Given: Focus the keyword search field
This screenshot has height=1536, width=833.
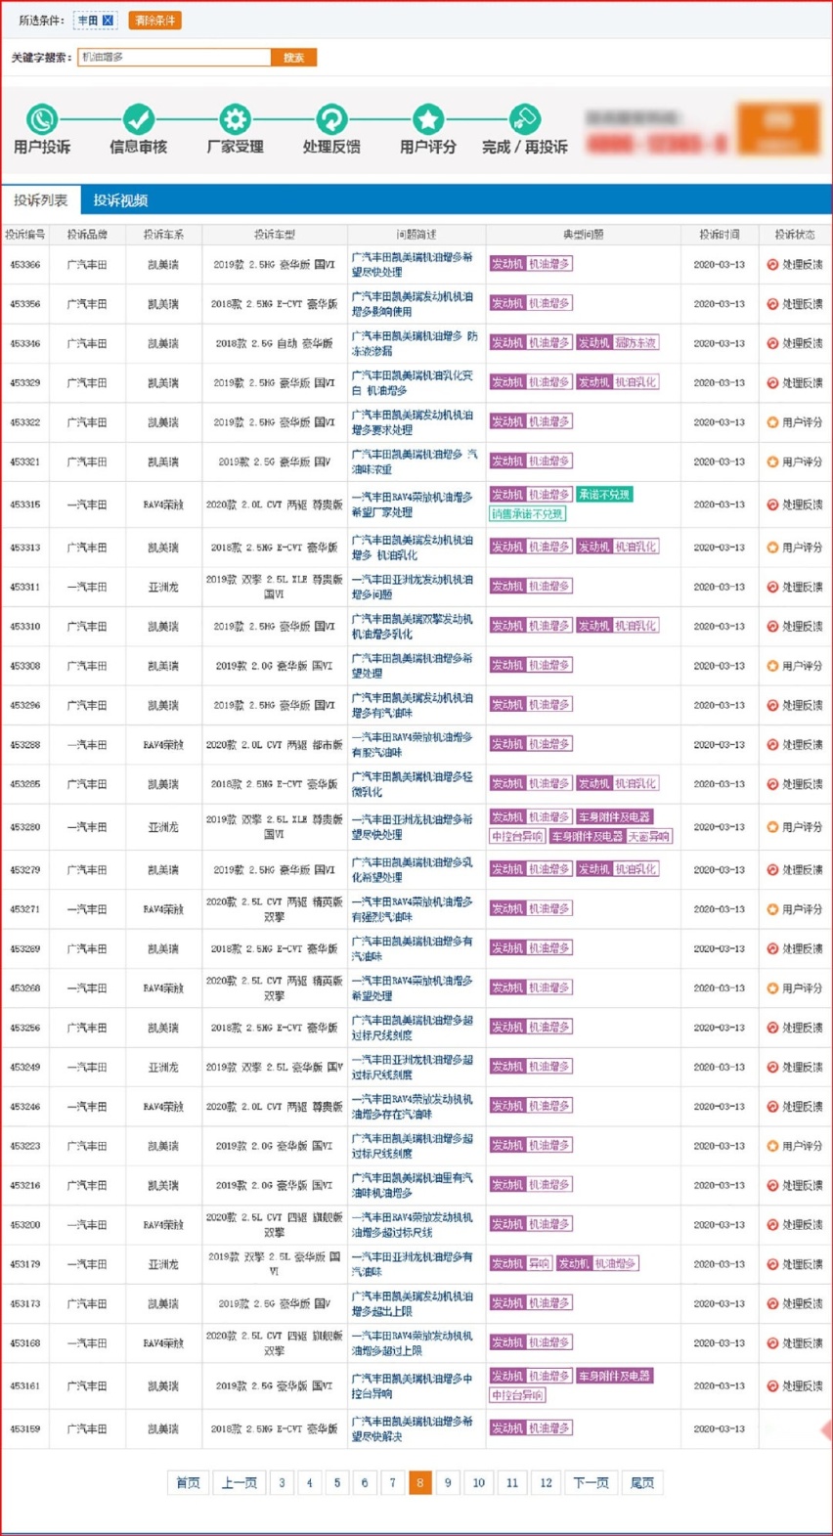Looking at the screenshot, I should (174, 57).
